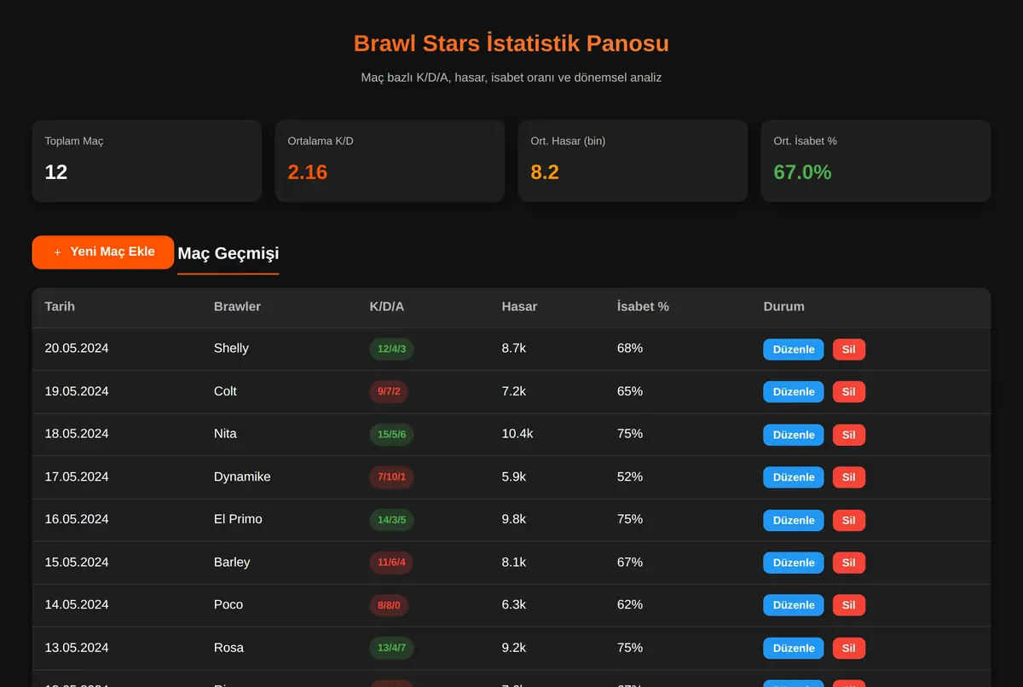Edit the Barley match row
Image resolution: width=1023 pixels, height=687 pixels.
[794, 563]
